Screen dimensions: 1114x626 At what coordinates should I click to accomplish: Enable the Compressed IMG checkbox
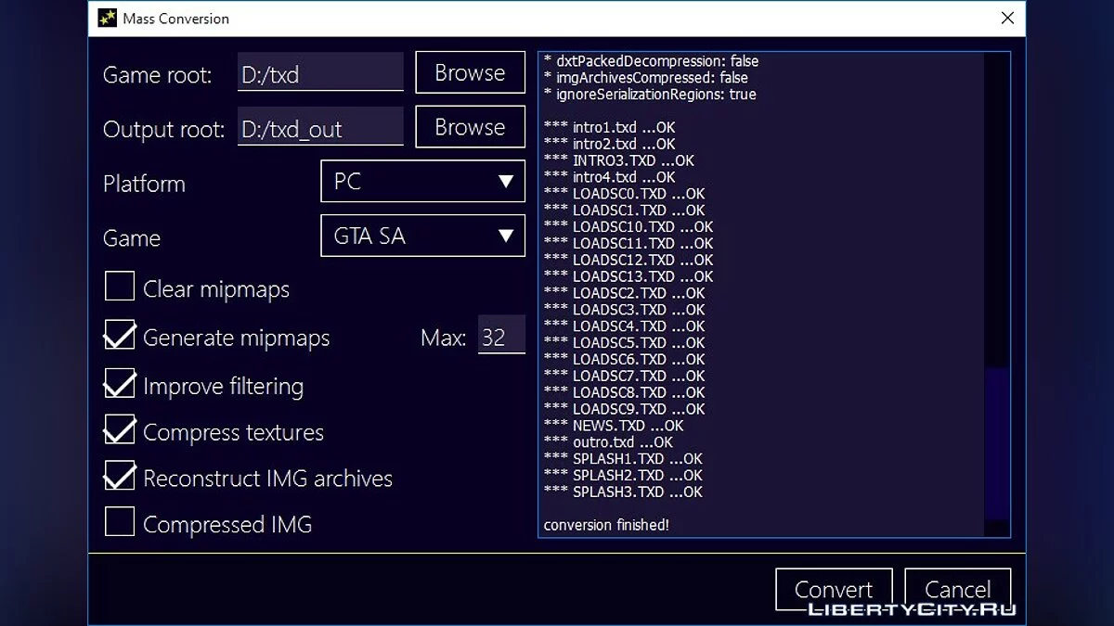(120, 522)
